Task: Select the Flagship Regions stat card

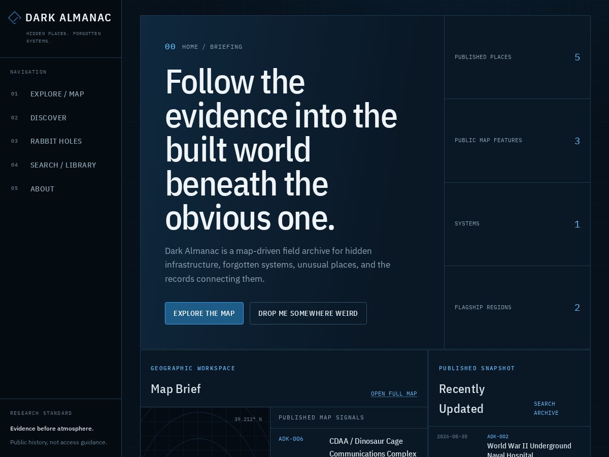Action: click(517, 307)
